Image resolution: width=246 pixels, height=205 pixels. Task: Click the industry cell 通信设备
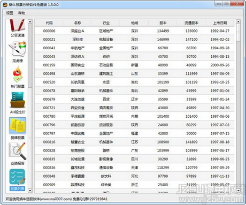point(106,168)
